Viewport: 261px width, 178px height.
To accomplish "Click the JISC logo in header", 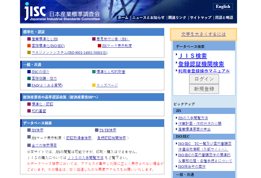I will pyautogui.click(x=62, y=12).
